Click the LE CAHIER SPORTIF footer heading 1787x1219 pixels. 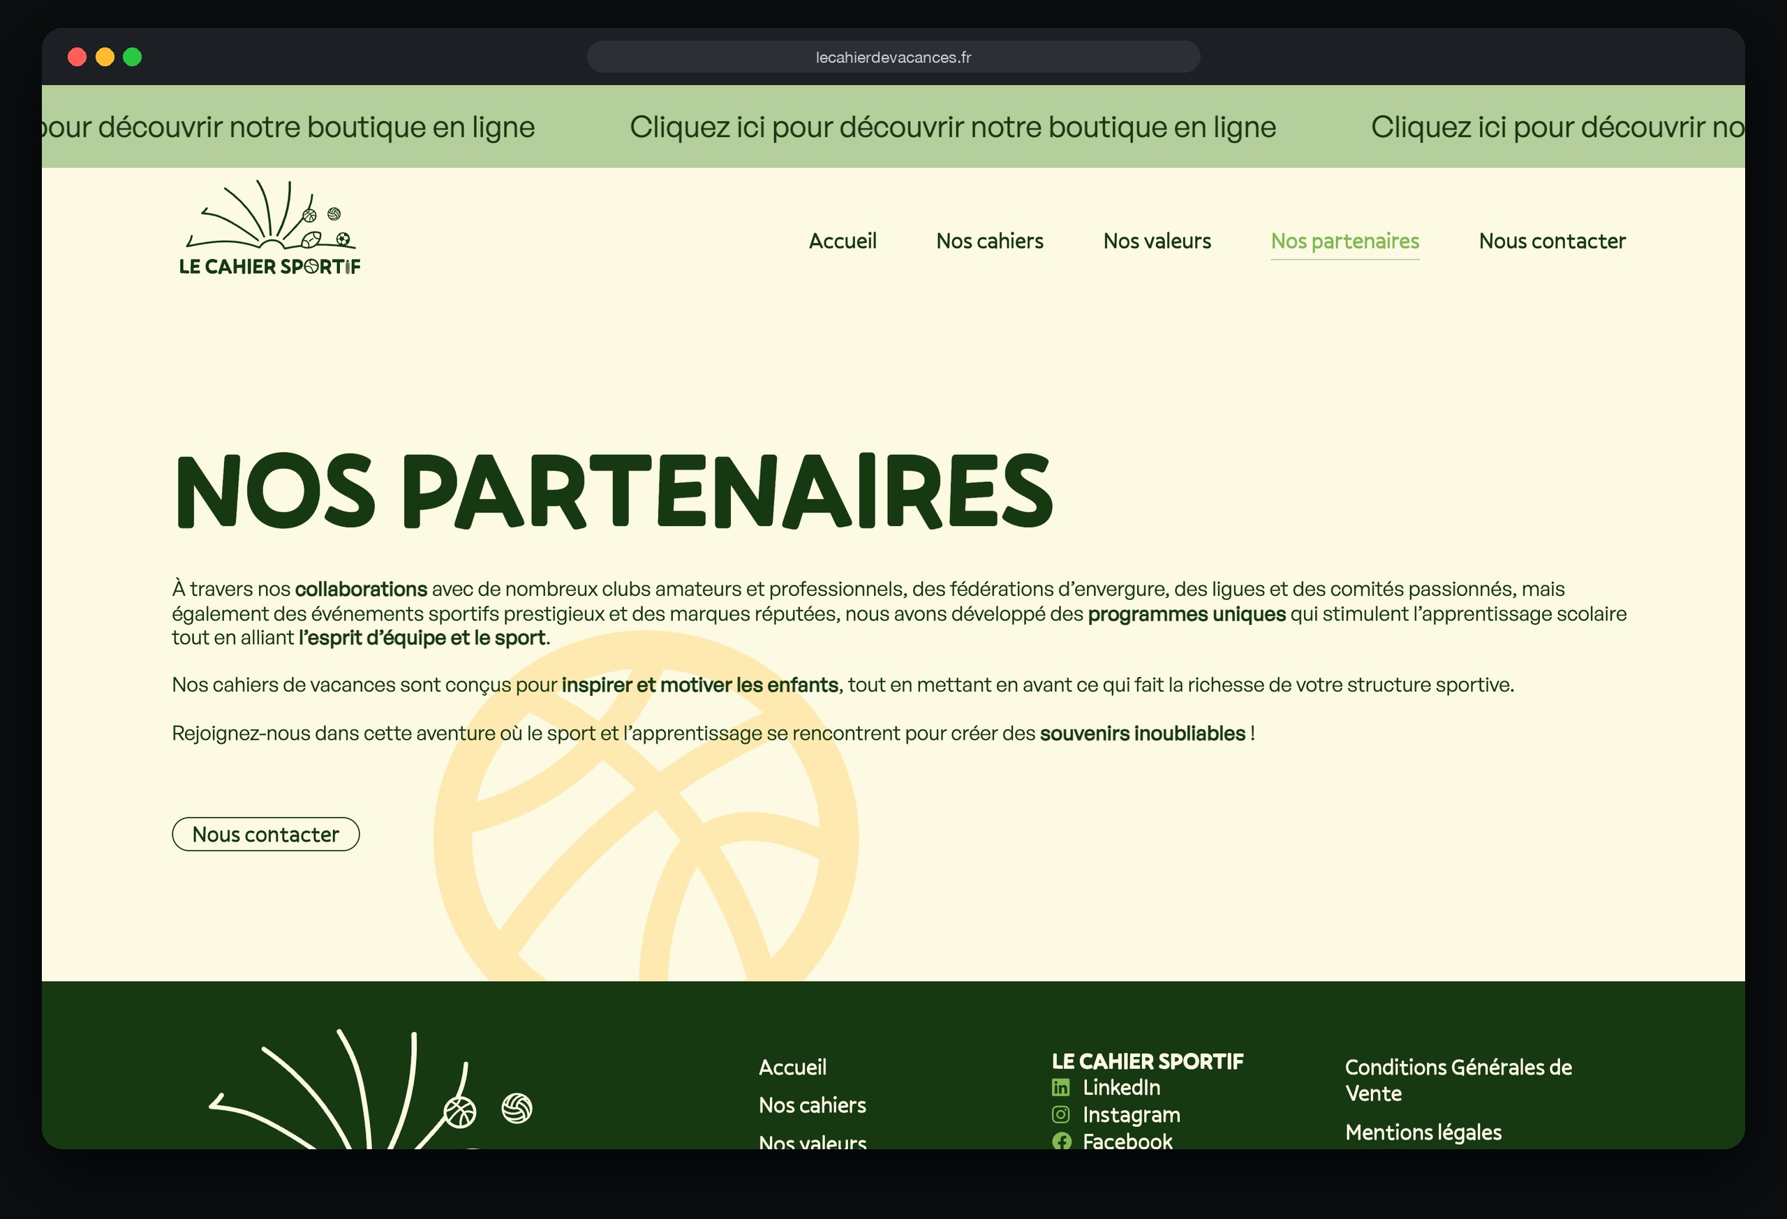[1148, 1061]
